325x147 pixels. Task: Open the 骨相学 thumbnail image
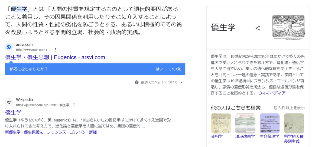221,123
